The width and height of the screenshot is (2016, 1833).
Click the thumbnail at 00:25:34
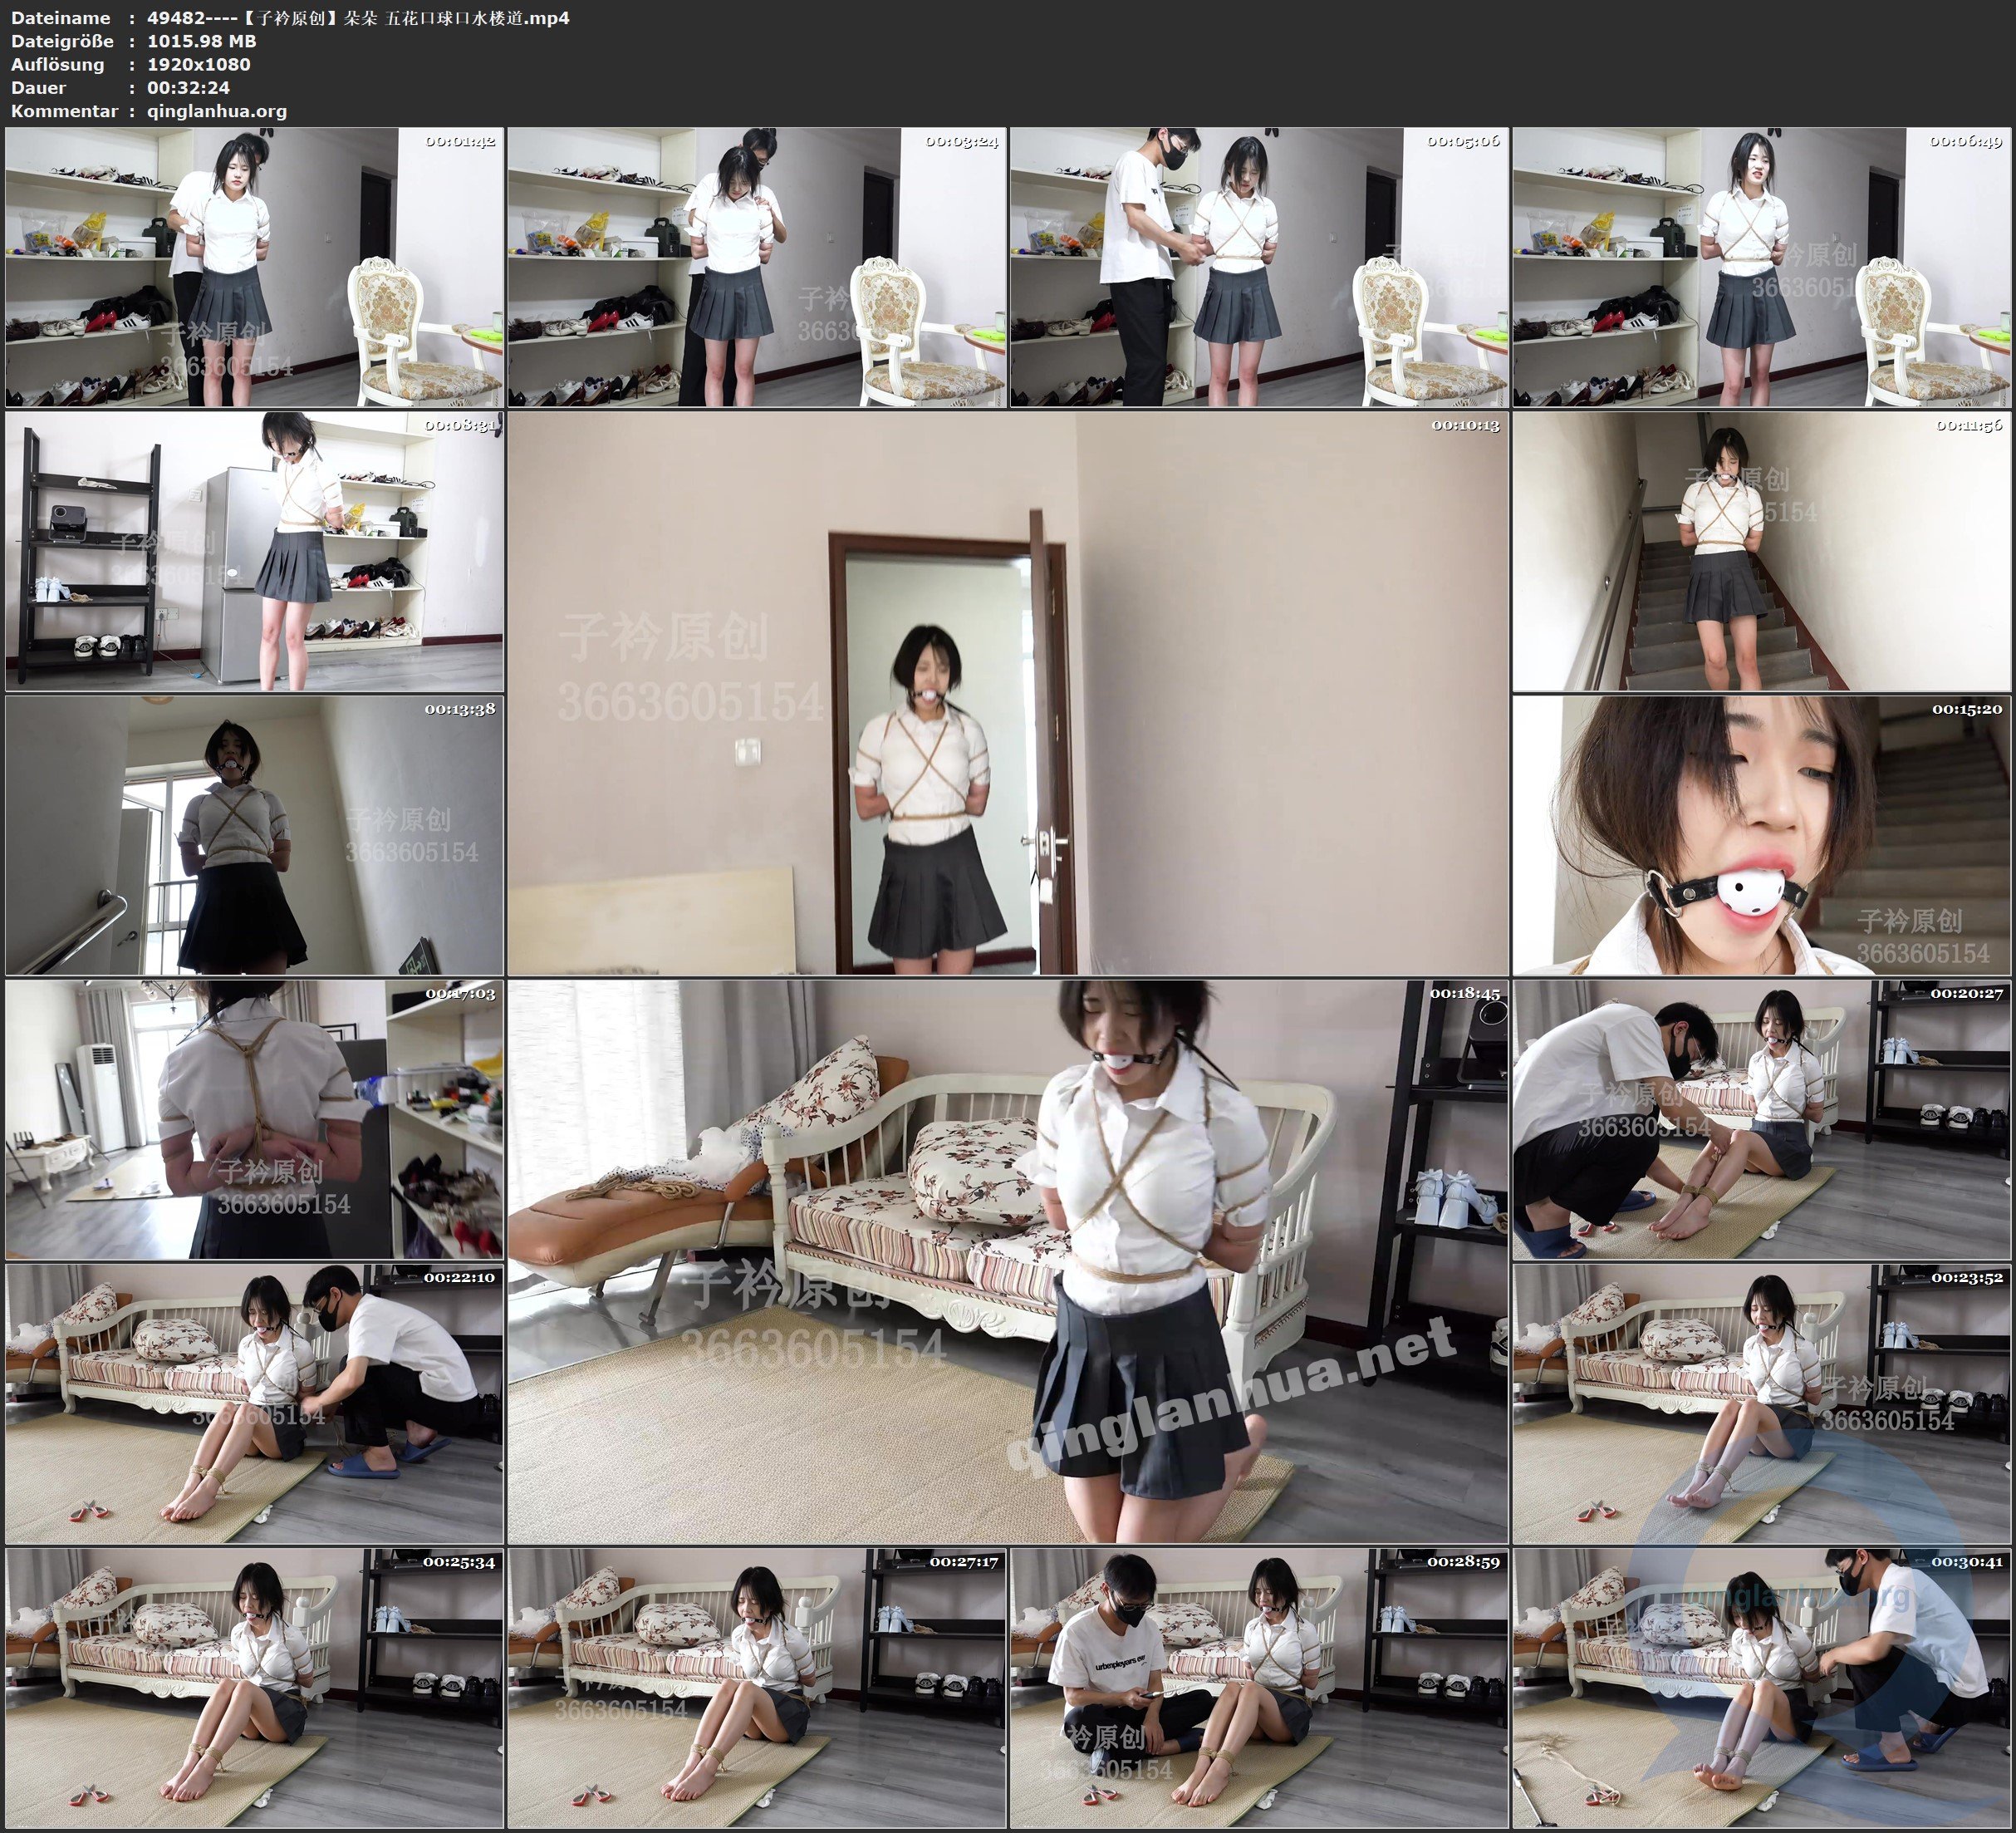point(254,1688)
